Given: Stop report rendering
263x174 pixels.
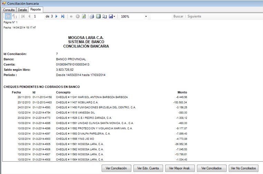Looking at the screenshot, I should point(78,17).
